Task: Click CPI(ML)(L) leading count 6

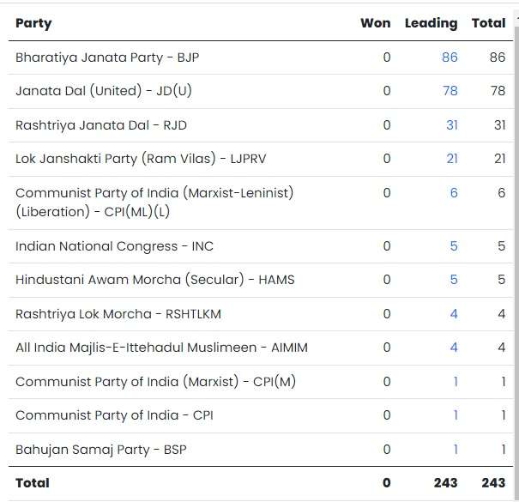Action: click(x=454, y=193)
